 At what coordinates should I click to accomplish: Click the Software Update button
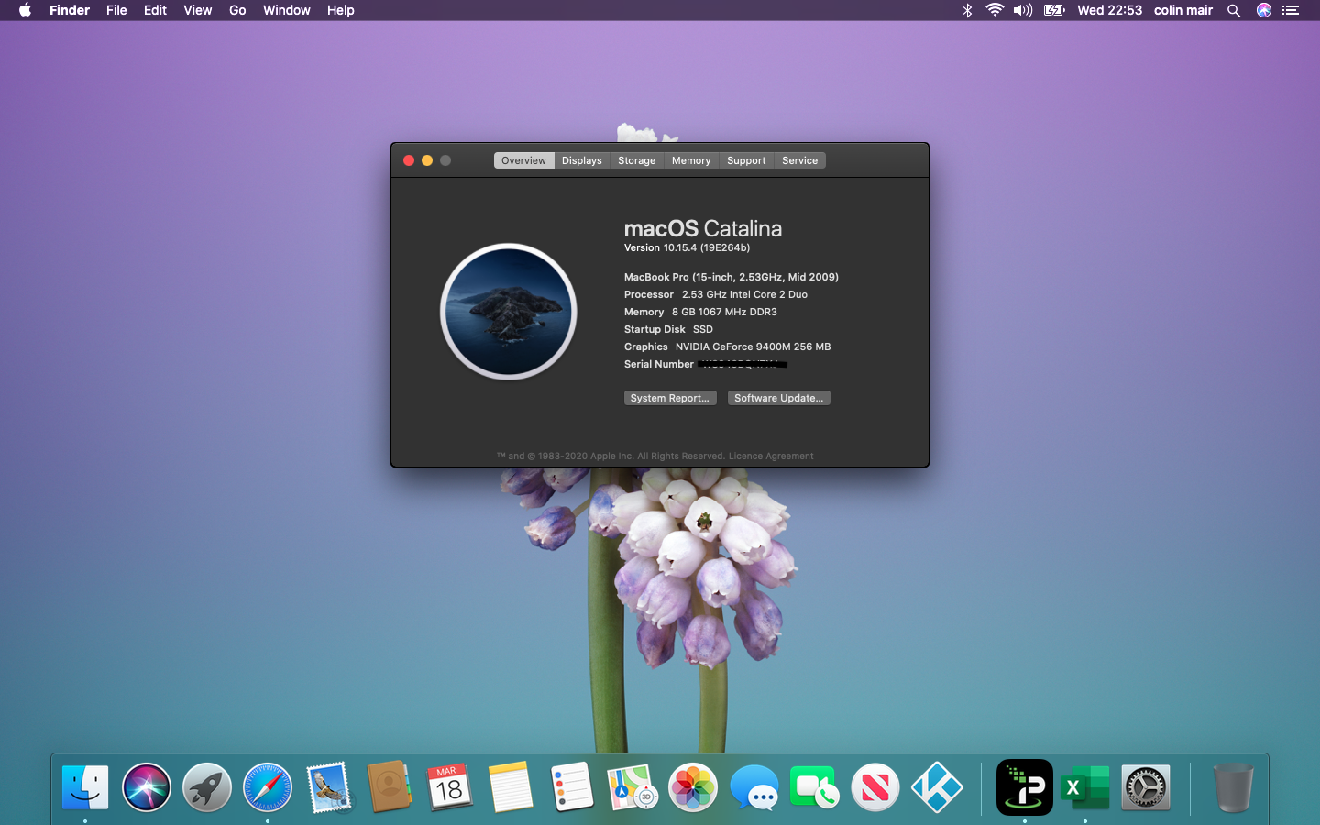click(779, 398)
